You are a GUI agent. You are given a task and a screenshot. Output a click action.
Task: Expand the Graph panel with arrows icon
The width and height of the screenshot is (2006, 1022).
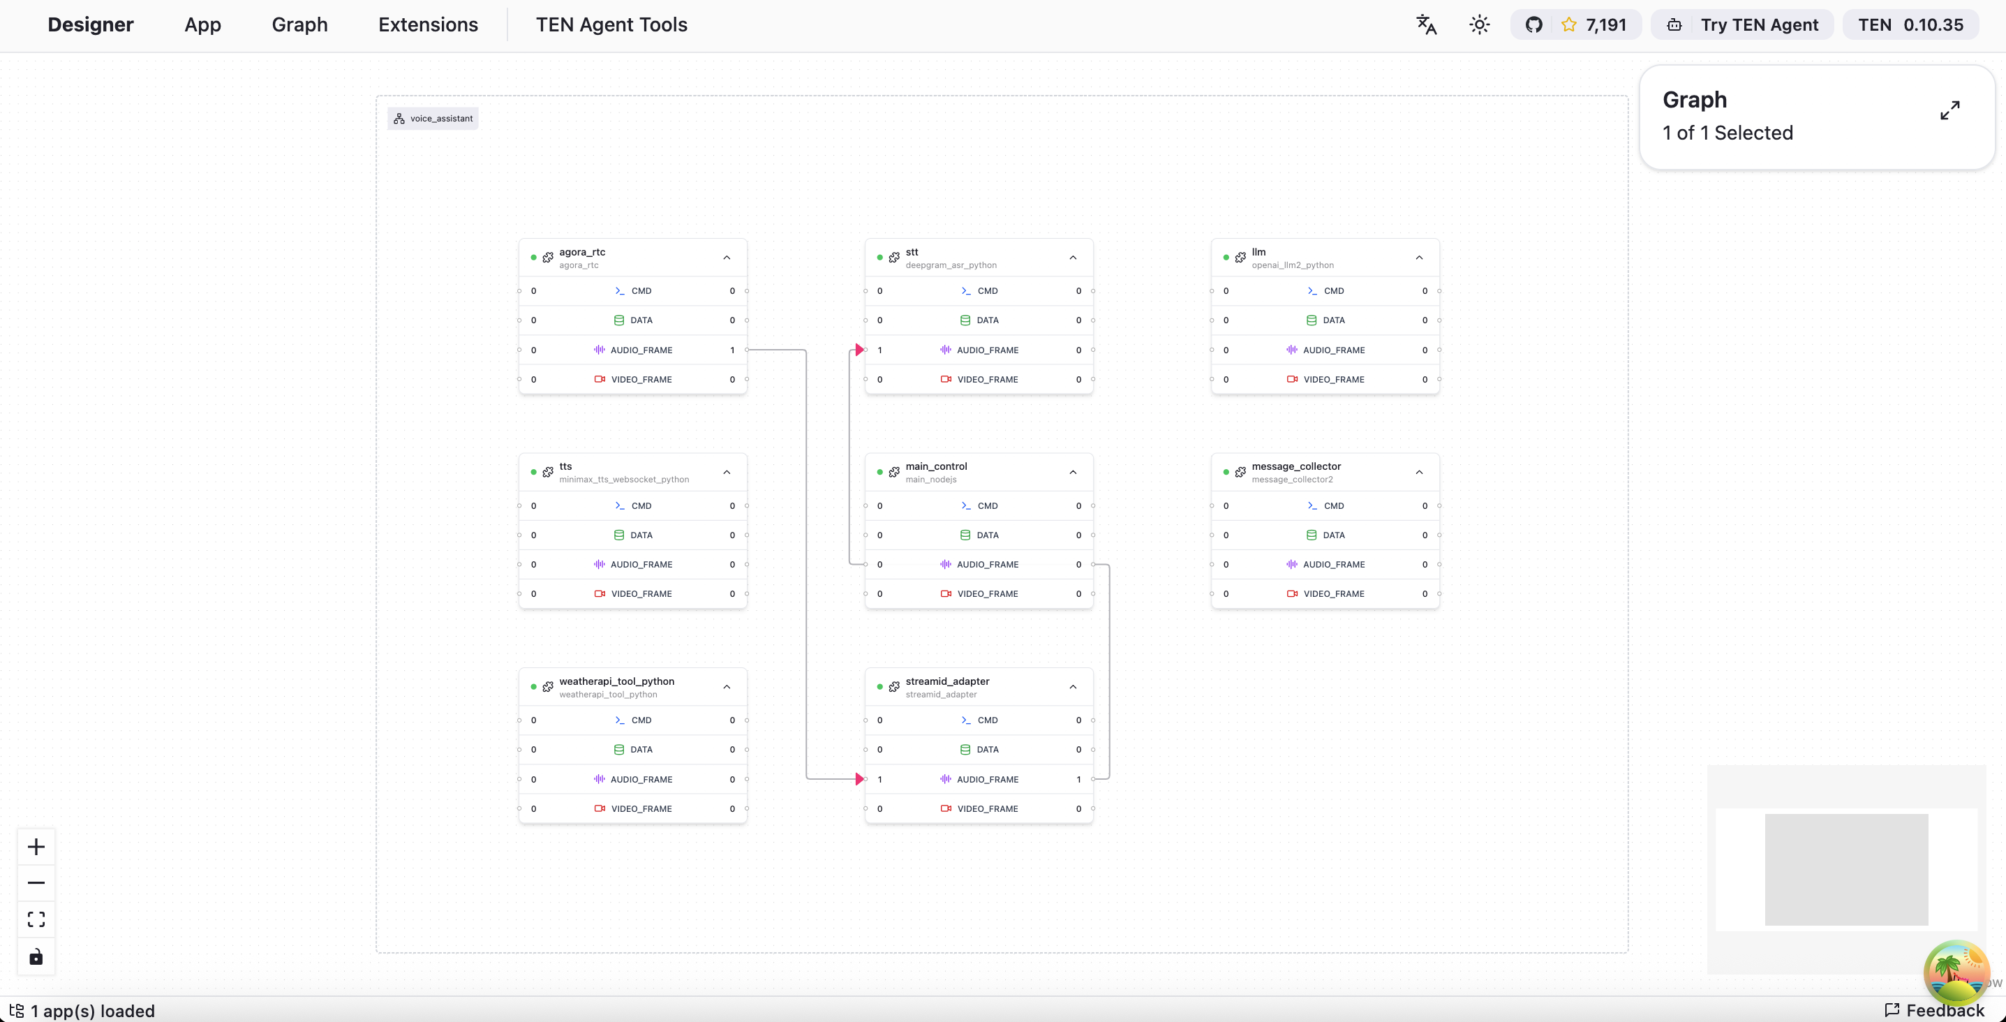pyautogui.click(x=1949, y=110)
